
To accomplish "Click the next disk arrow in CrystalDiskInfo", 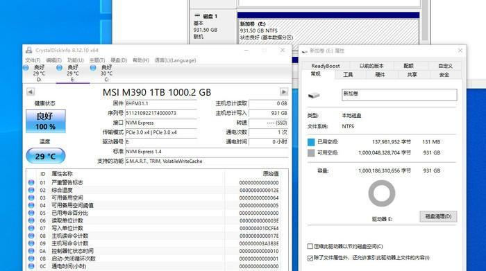I will pos(283,91).
